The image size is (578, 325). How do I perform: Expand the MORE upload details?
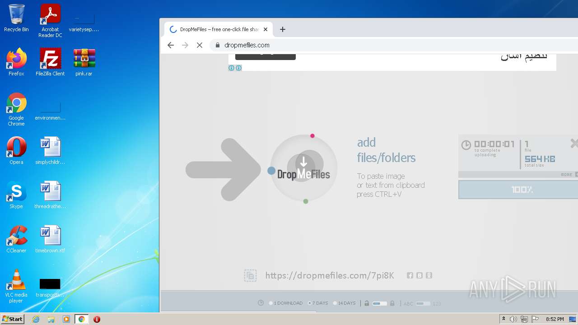click(x=569, y=175)
